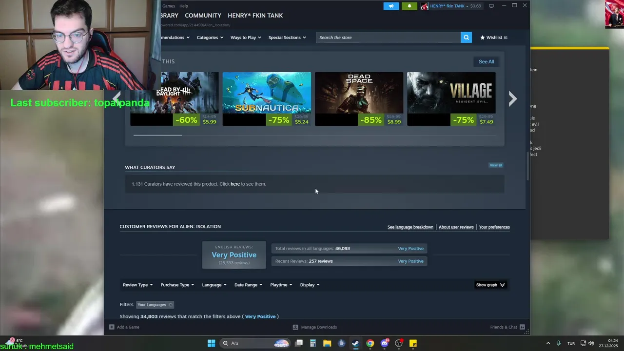Click Very Positive beside Total reviews

410,249
